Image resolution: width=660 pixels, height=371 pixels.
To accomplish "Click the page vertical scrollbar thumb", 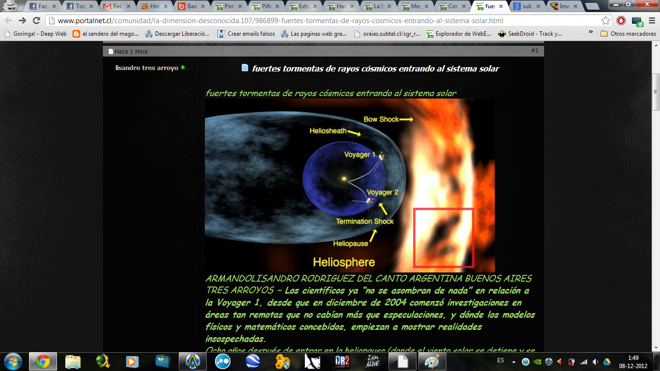I will [656, 92].
